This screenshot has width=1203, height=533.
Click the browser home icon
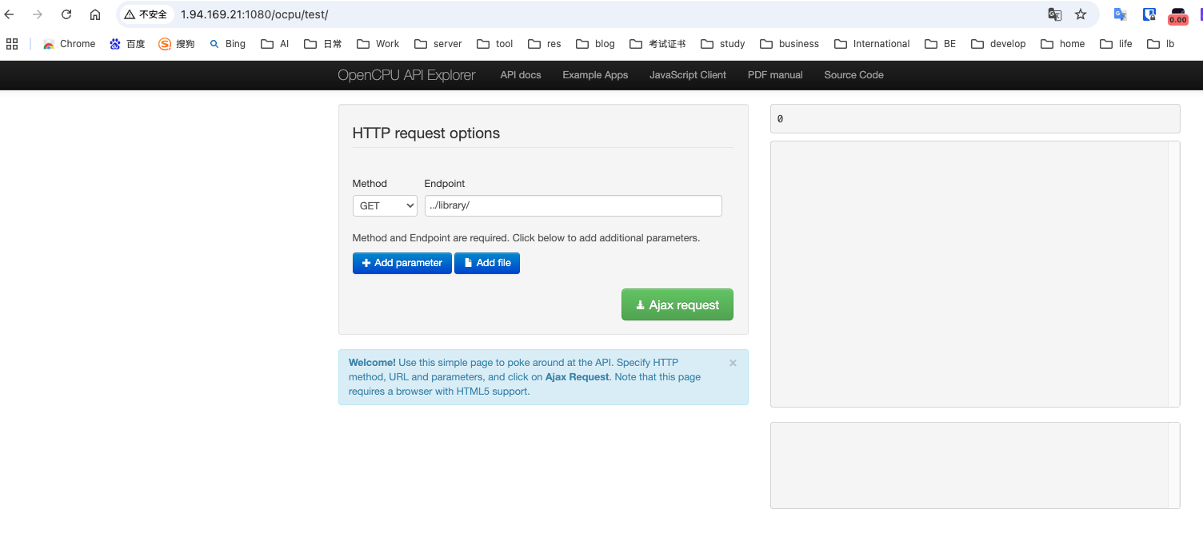coord(95,14)
